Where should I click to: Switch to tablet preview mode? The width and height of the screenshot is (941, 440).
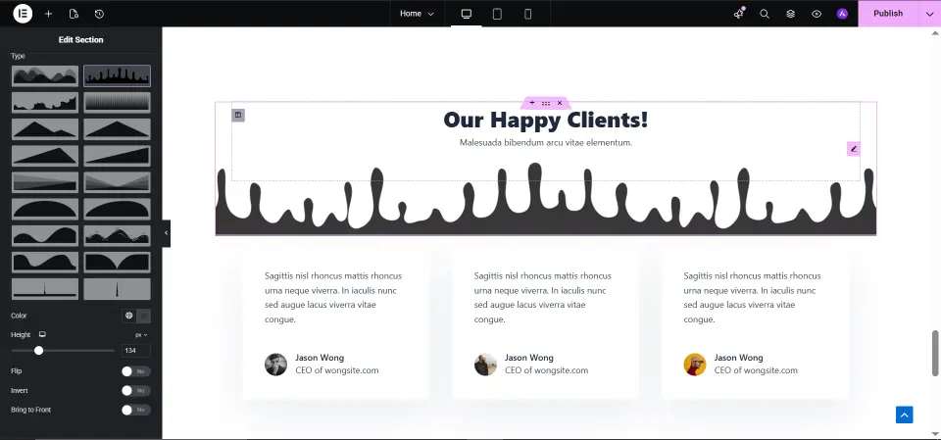pos(497,14)
